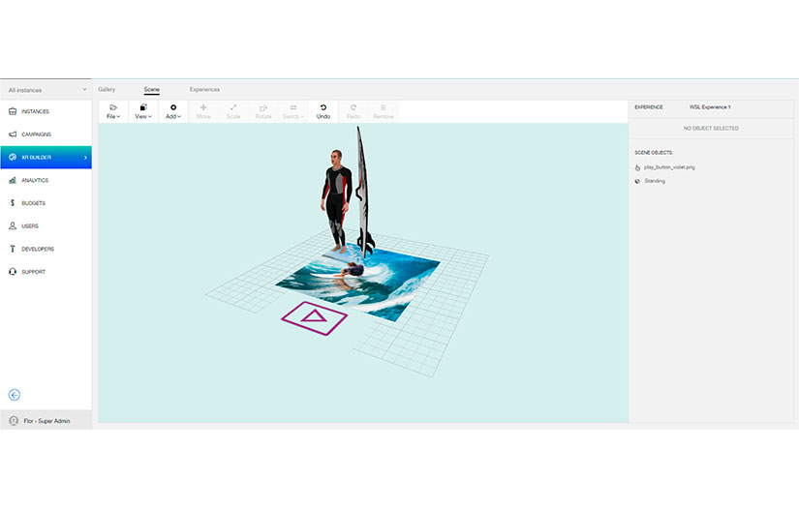The width and height of the screenshot is (799, 508).
Task: Select the Scale tool
Action: (233, 111)
